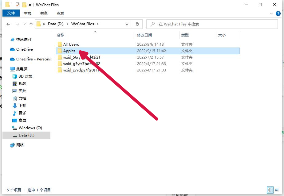The image size is (284, 196).
Task: Go back to previous folder
Action: tap(8, 24)
